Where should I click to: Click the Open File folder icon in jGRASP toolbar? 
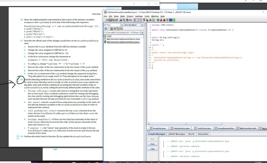(x=107, y=20)
